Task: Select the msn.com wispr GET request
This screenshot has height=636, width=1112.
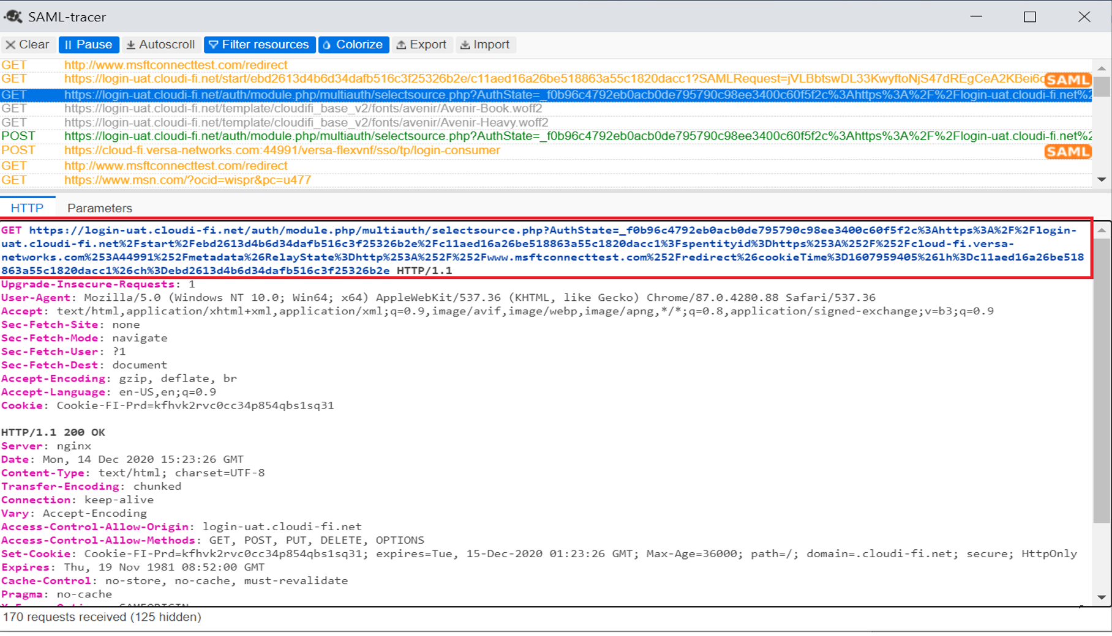Action: pyautogui.click(x=184, y=179)
